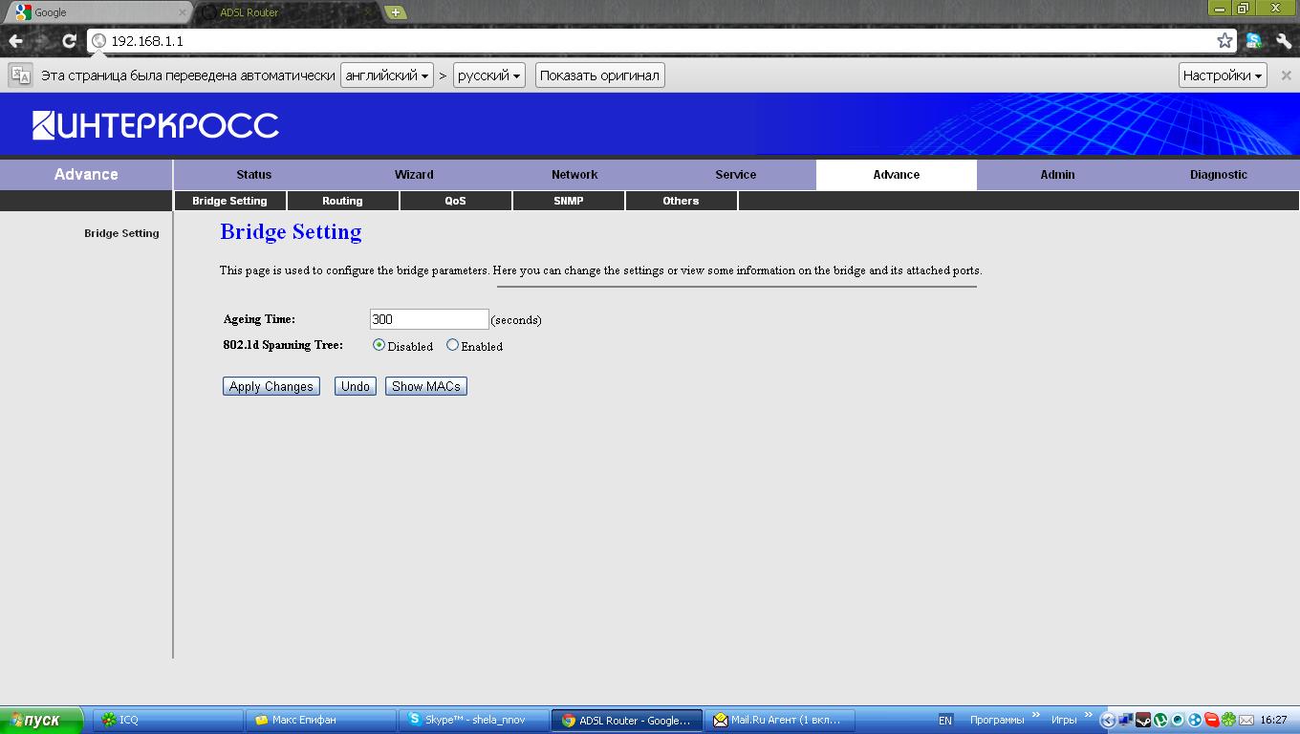
Task: Click the Skype extension icon in toolbar
Action: [x=1253, y=41]
